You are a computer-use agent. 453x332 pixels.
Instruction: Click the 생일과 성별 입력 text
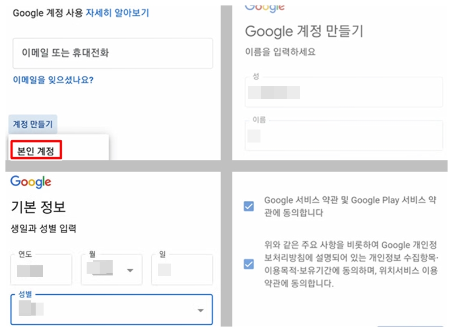coord(44,228)
